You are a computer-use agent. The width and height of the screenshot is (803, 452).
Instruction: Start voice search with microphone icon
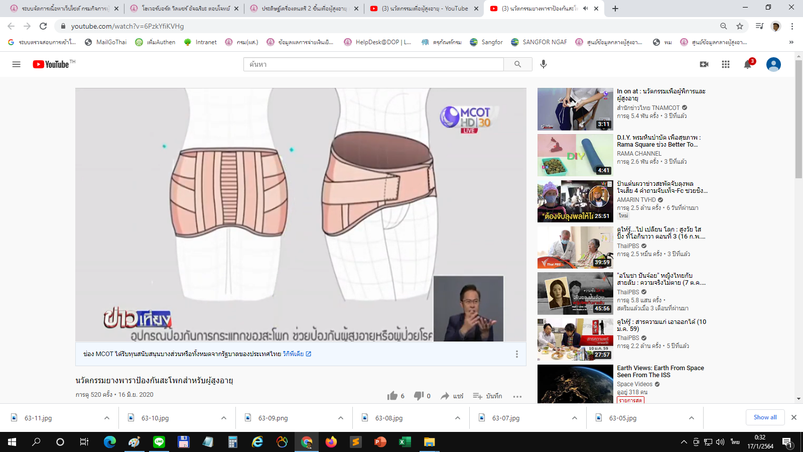click(544, 64)
